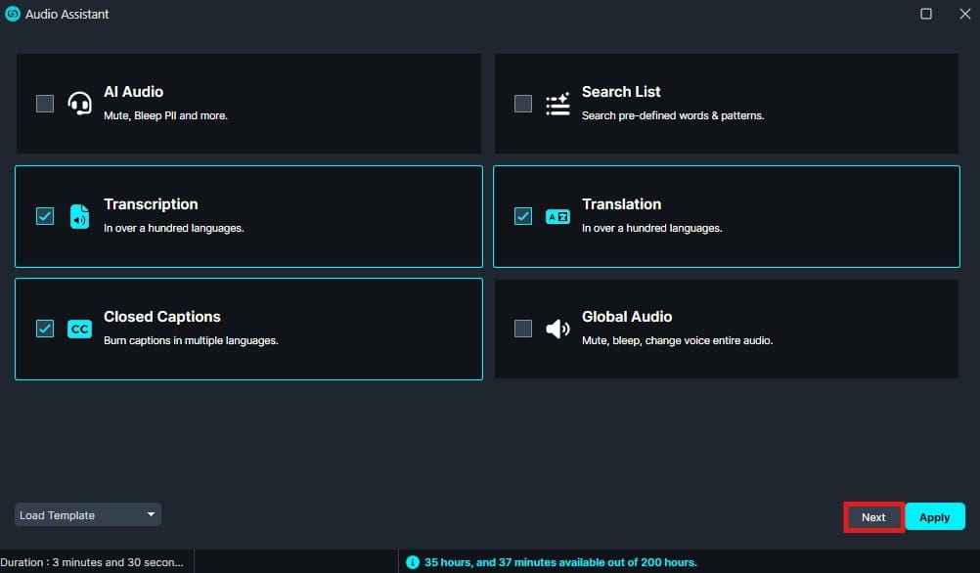Uncheck the Closed Captions checkbox
The width and height of the screenshot is (980, 573).
[x=45, y=329]
